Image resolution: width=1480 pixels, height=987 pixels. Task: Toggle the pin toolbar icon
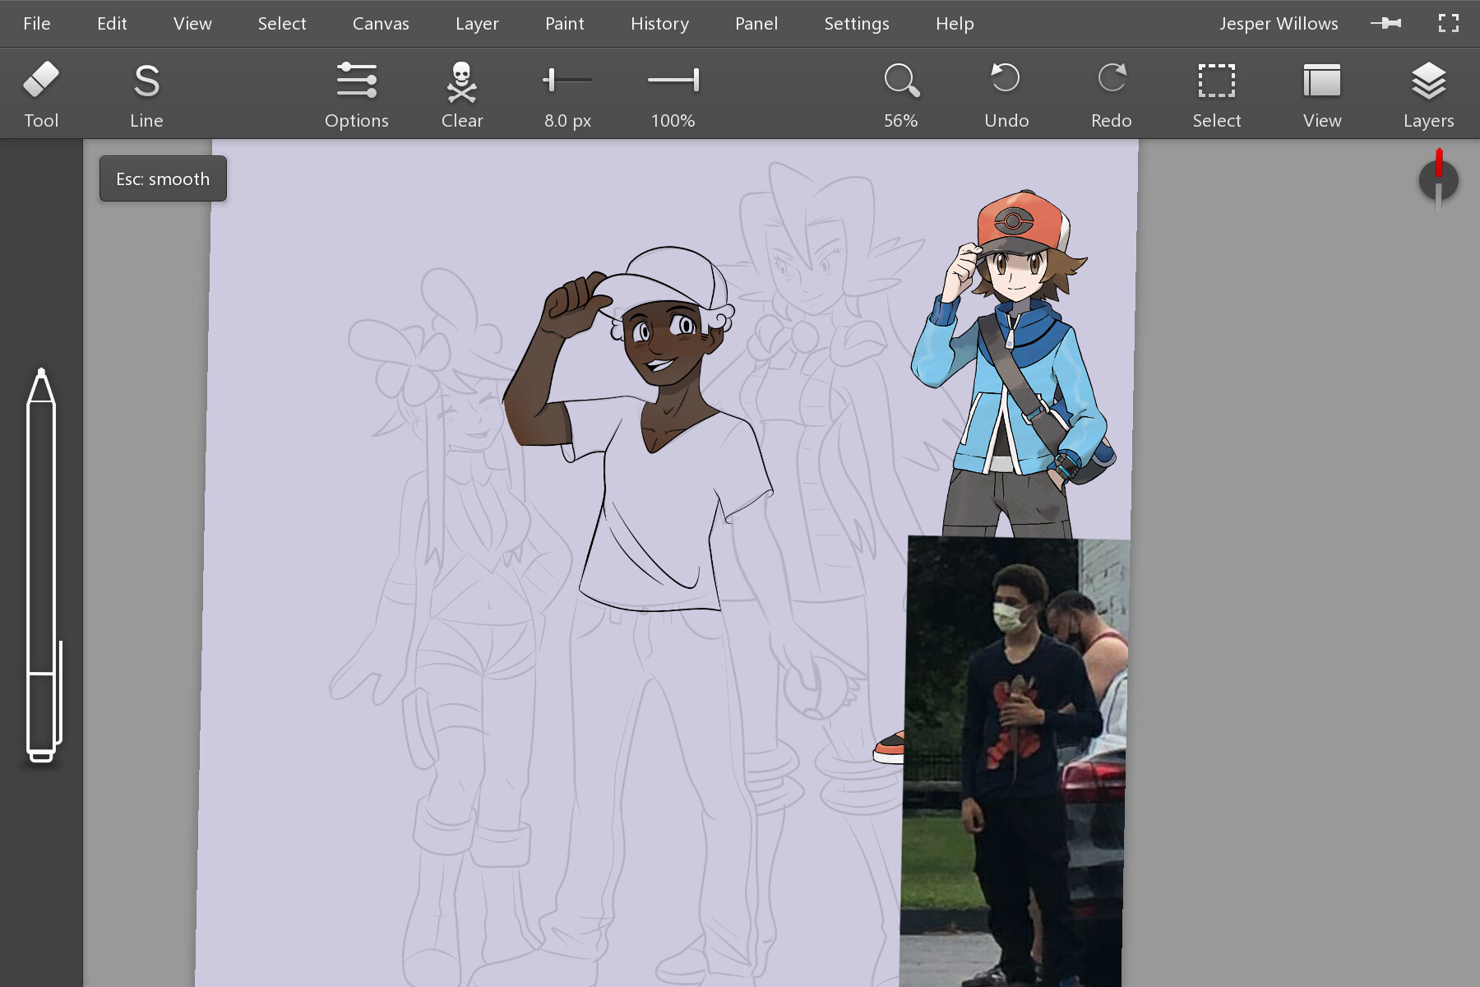pos(1385,23)
